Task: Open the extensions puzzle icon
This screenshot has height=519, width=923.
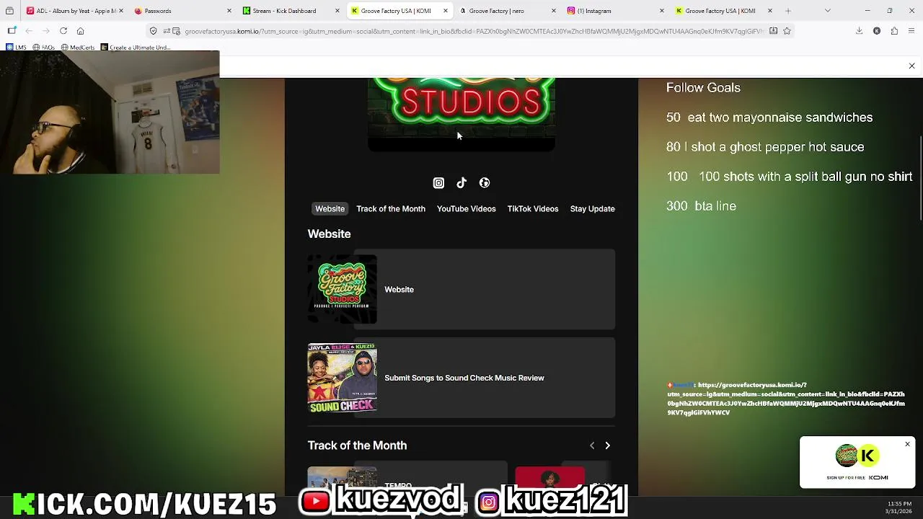Action: click(x=894, y=31)
